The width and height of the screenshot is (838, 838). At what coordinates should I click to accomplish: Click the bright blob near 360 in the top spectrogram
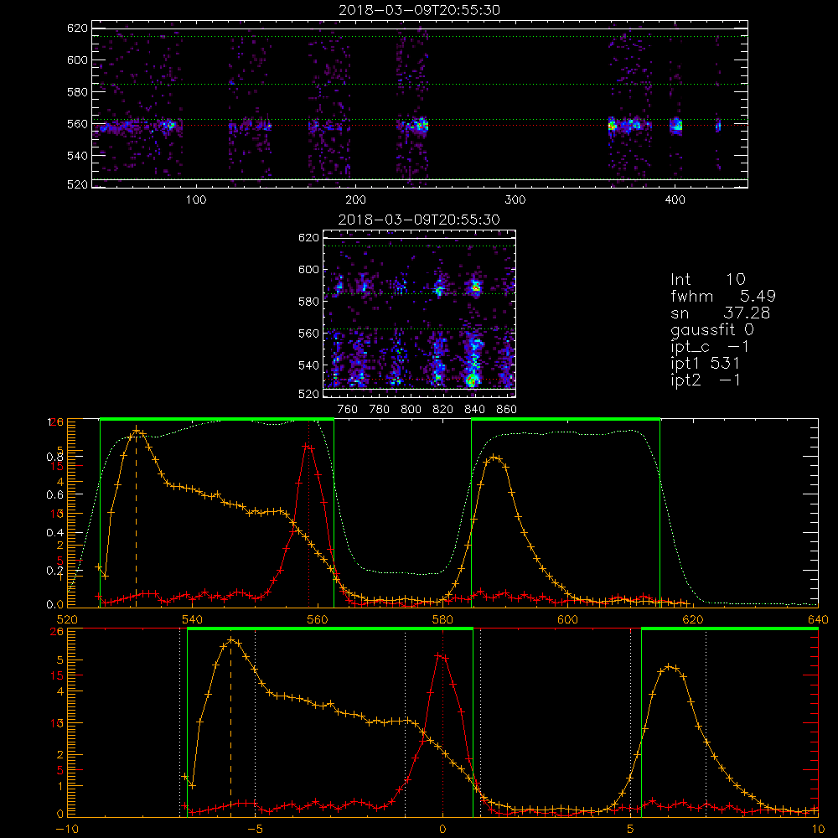tap(612, 127)
